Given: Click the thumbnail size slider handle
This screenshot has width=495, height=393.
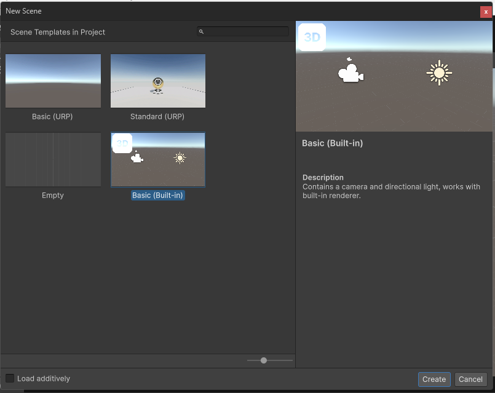Looking at the screenshot, I should tap(264, 360).
